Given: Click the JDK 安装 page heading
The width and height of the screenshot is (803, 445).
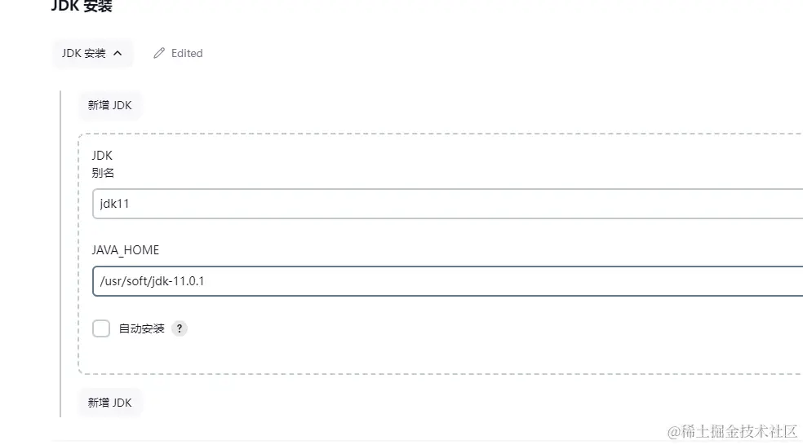Looking at the screenshot, I should [82, 7].
